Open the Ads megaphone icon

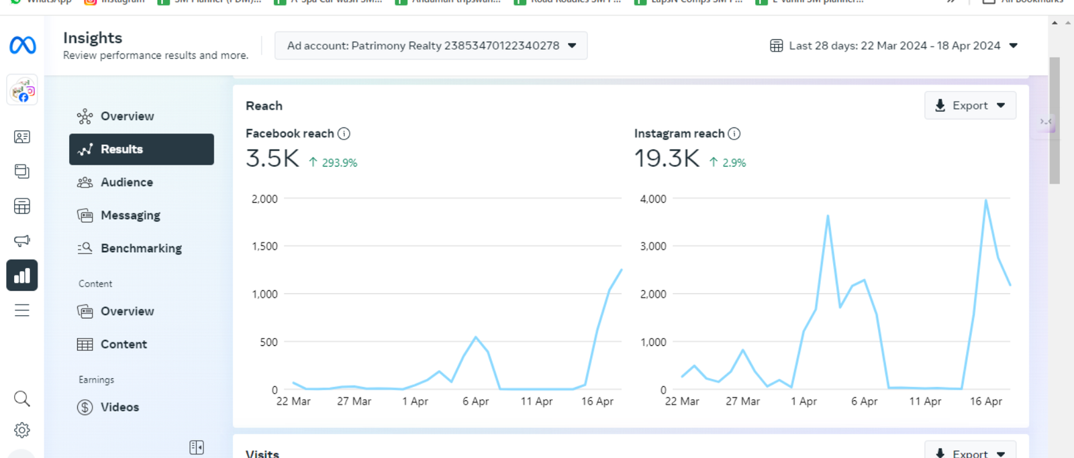coord(22,240)
